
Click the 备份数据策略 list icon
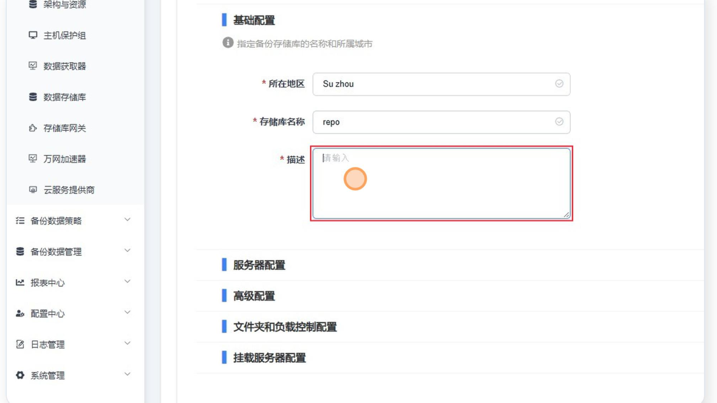(20, 221)
